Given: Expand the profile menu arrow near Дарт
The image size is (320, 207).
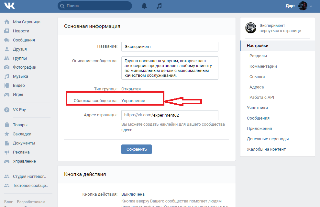Looking at the screenshot, I should (311, 6).
